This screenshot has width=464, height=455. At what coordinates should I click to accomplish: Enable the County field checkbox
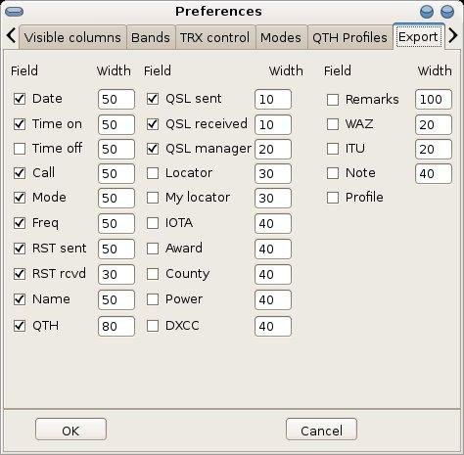153,274
